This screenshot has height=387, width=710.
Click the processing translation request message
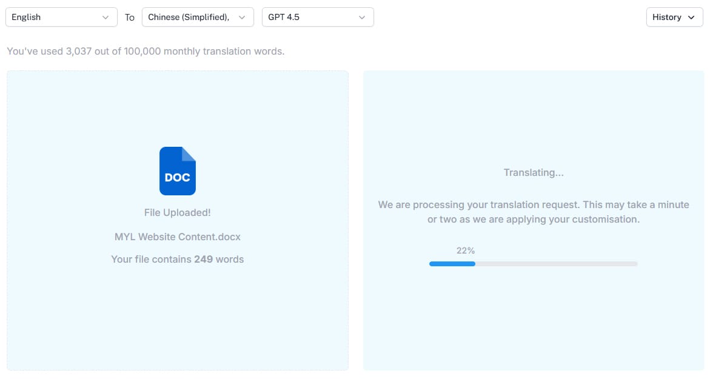pos(533,212)
